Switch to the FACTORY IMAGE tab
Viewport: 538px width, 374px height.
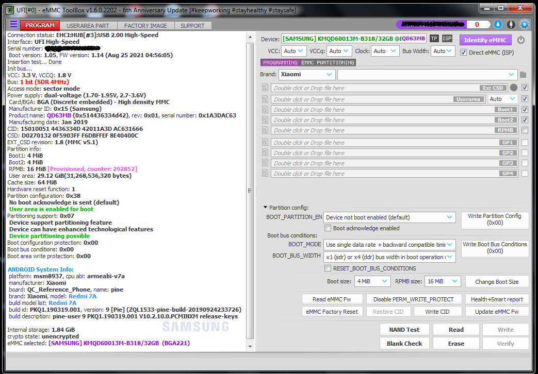(x=145, y=26)
